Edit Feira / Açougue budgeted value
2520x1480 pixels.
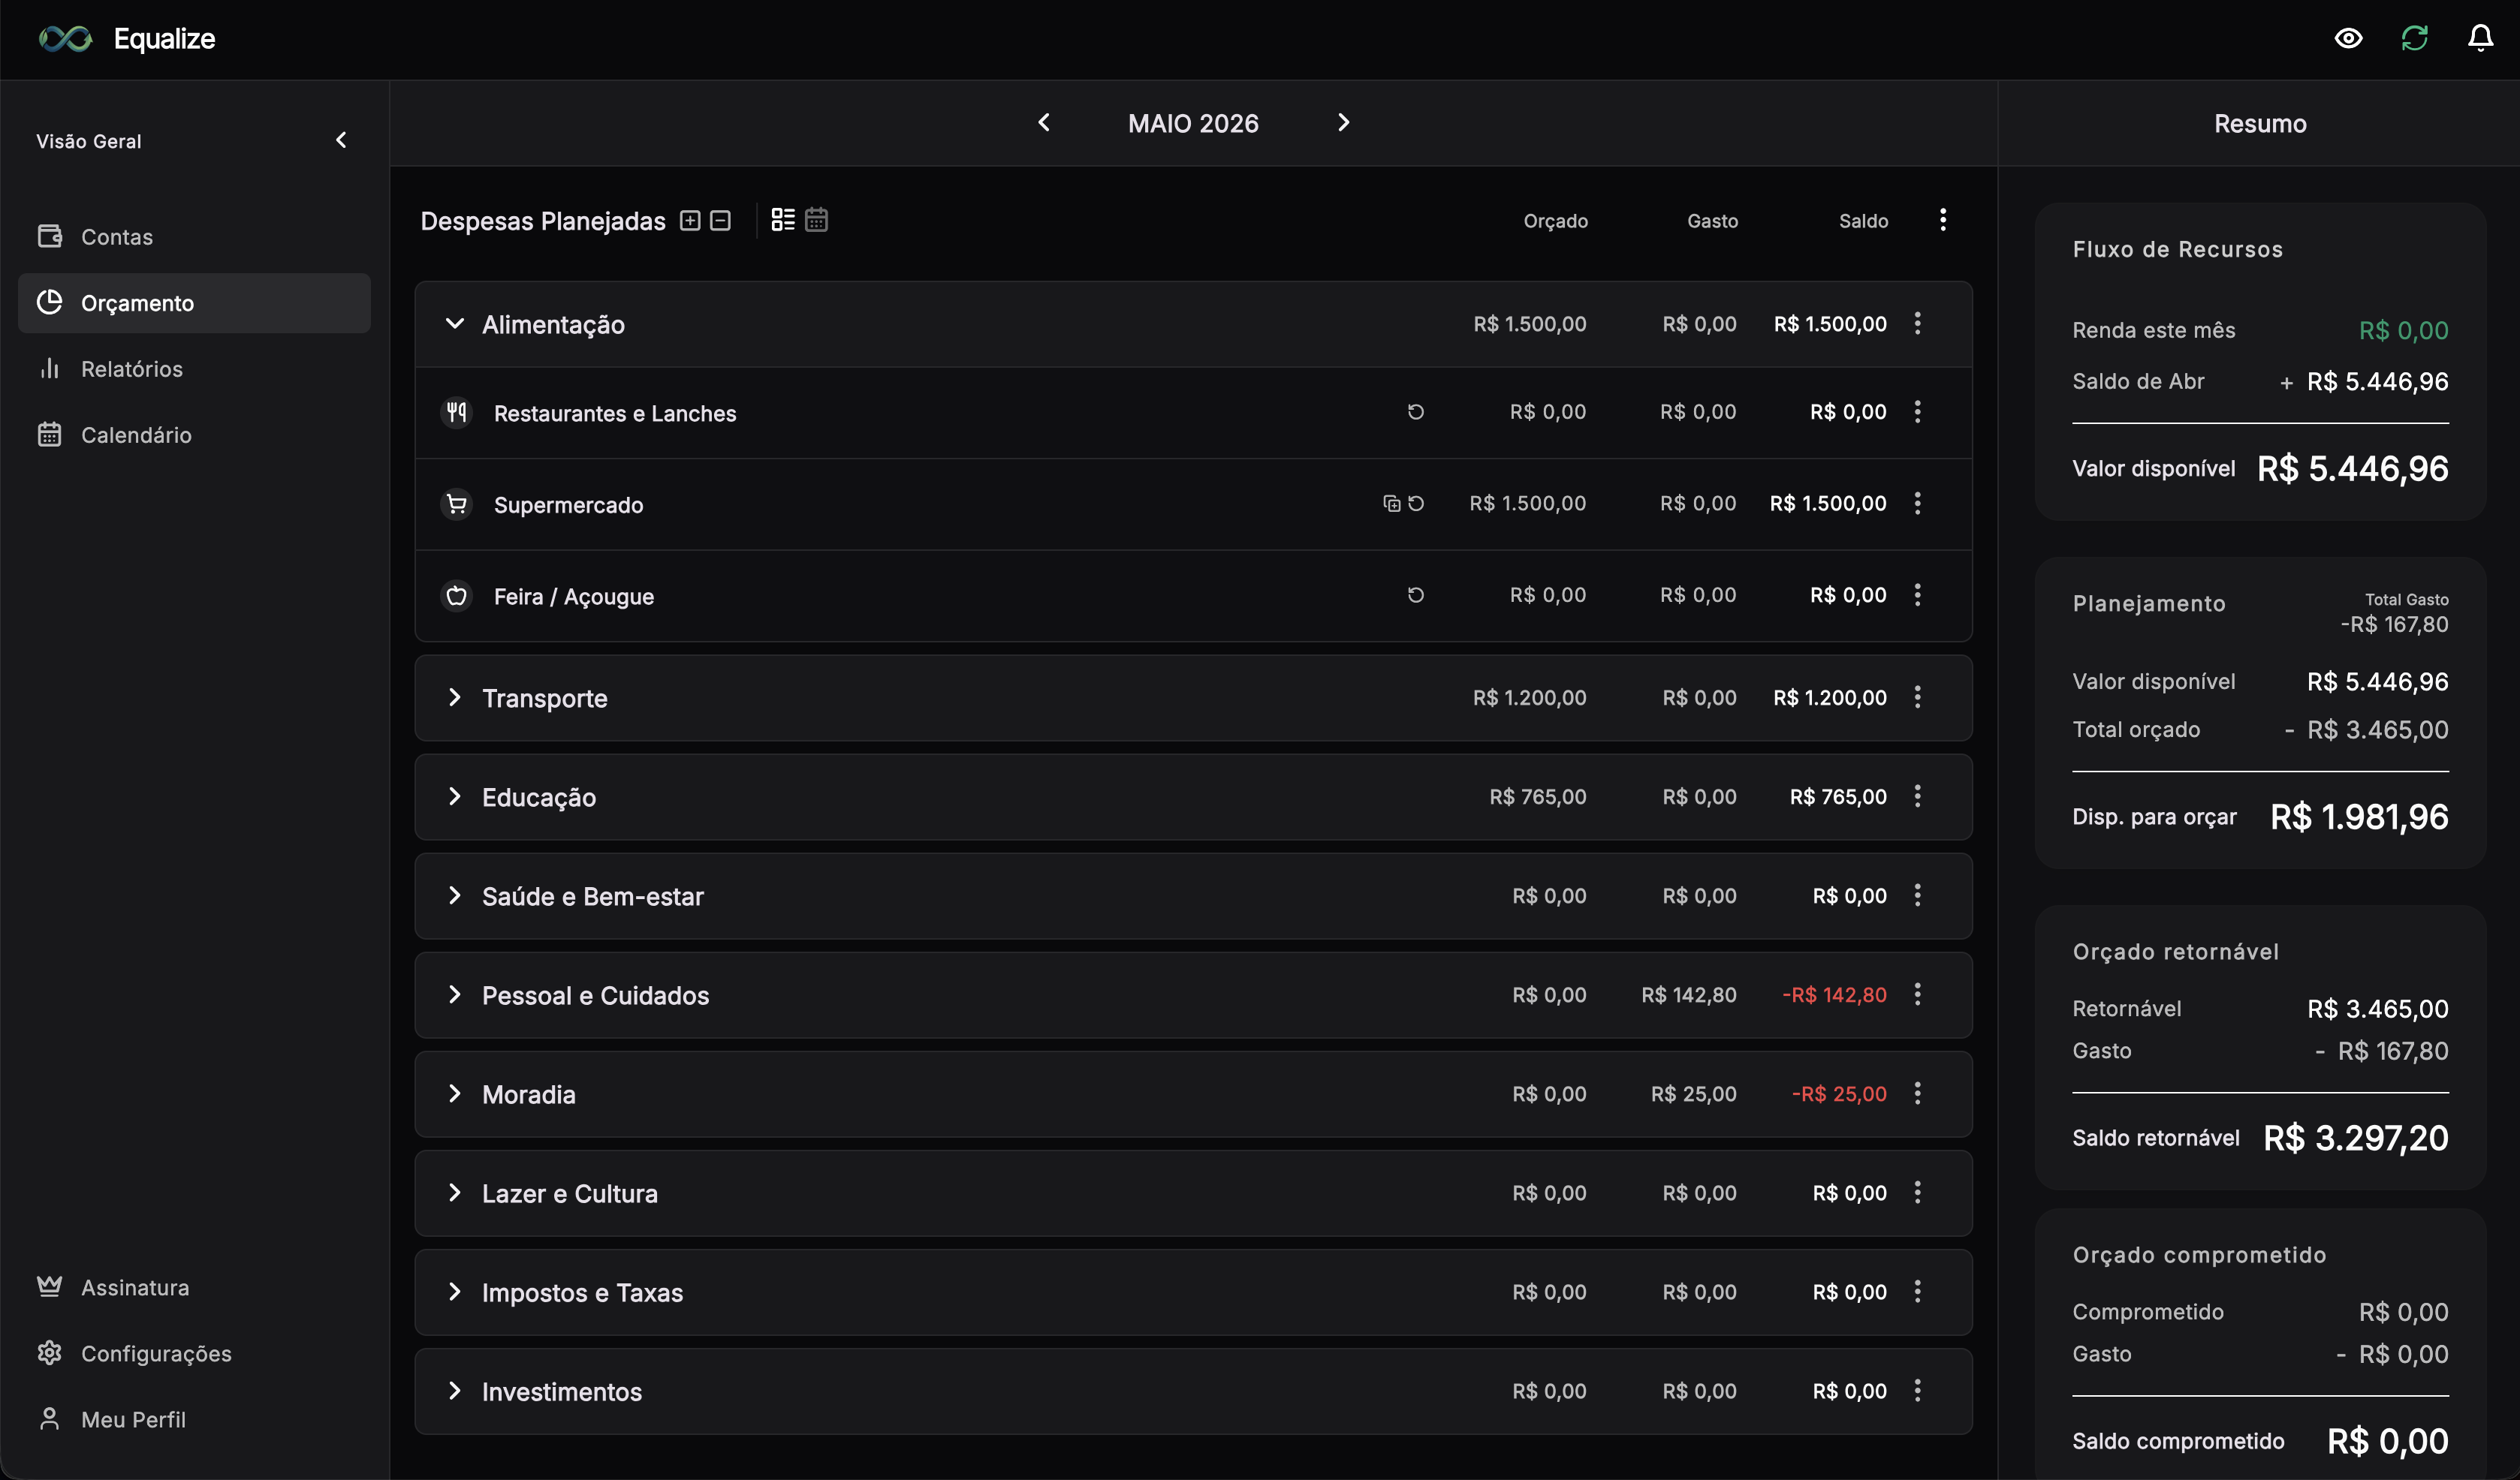[1547, 594]
